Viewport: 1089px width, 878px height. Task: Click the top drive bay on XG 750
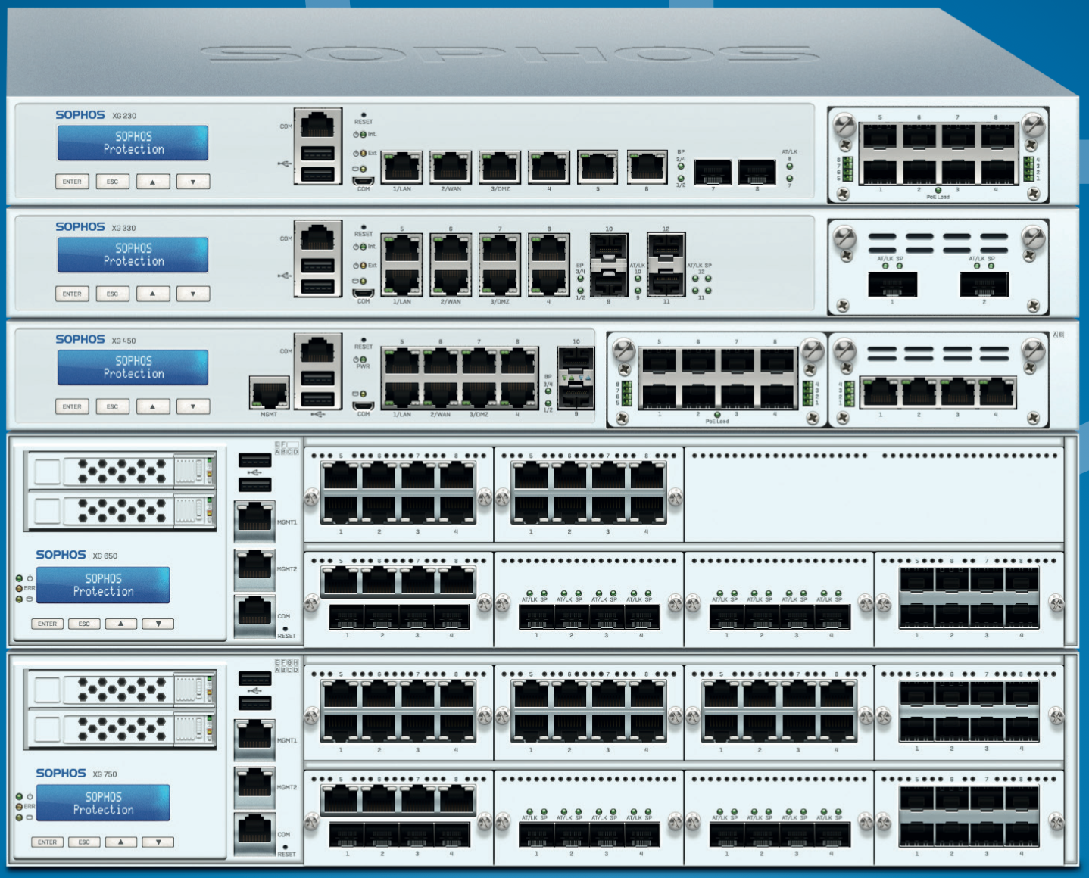pyautogui.click(x=120, y=690)
